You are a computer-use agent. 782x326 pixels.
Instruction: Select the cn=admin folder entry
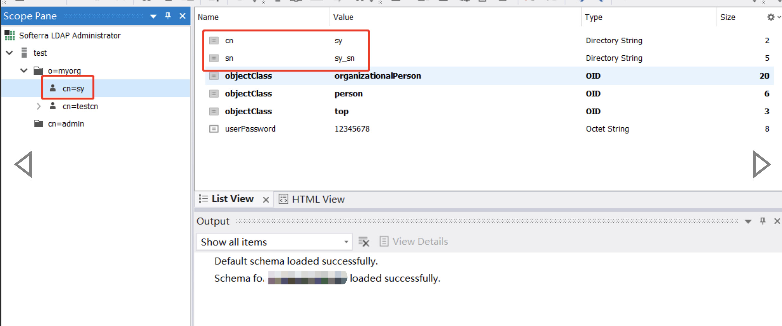click(66, 124)
